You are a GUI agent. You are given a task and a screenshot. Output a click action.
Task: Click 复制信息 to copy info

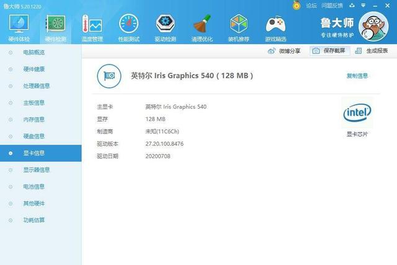[357, 76]
